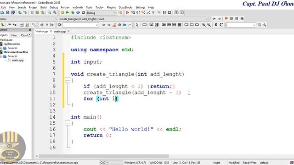Build the project with the yellow gear icon
This screenshot has height=165, width=294.
(x=62, y=12)
